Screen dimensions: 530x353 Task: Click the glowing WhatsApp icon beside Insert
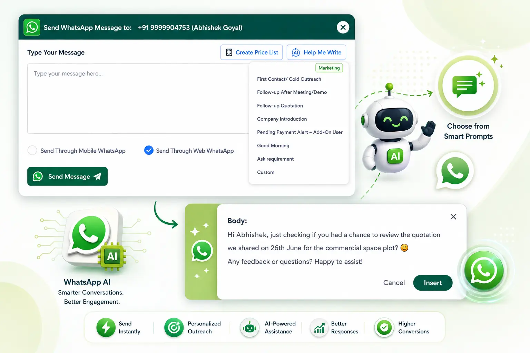click(484, 271)
